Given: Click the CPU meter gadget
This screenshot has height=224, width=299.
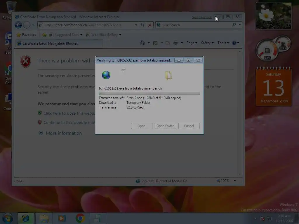Looking at the screenshot, I should pyautogui.click(x=267, y=50).
